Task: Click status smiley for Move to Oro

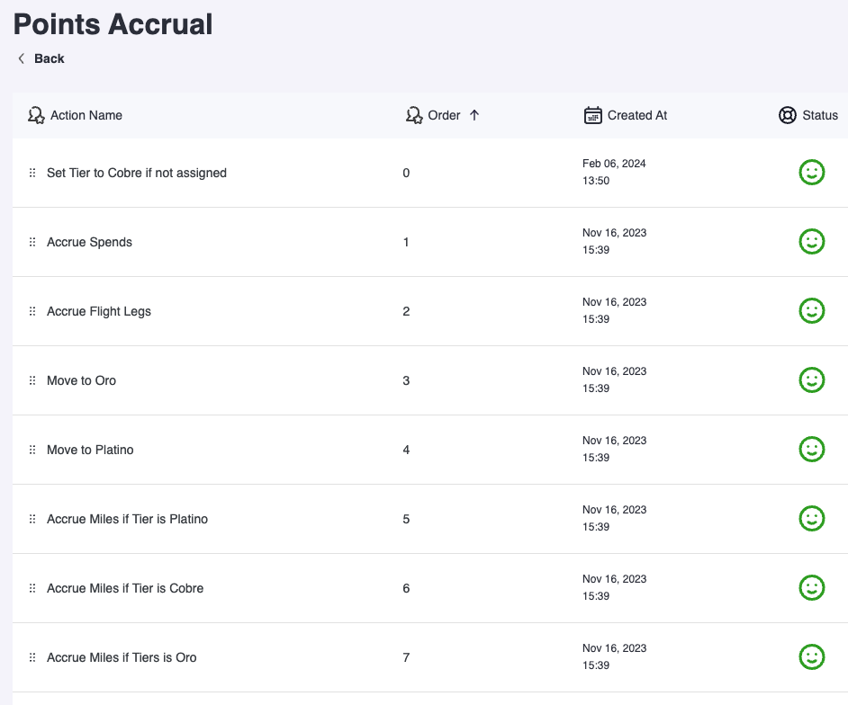Action: point(812,380)
